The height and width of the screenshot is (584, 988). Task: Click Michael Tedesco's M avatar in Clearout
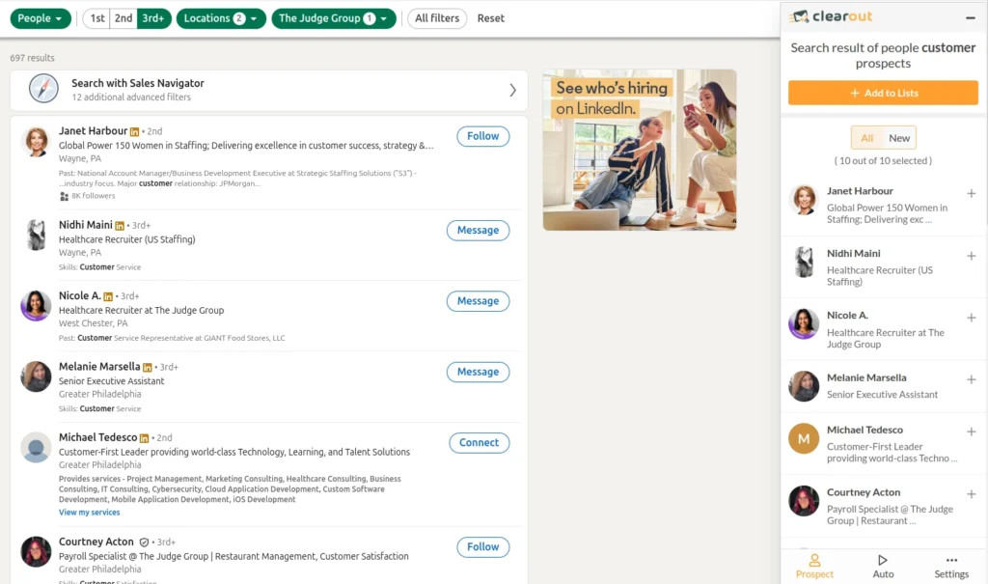point(804,438)
